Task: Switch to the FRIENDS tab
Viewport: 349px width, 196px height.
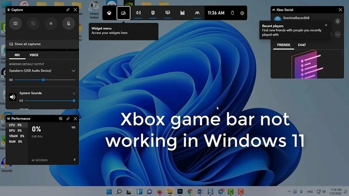Action: [x=284, y=45]
